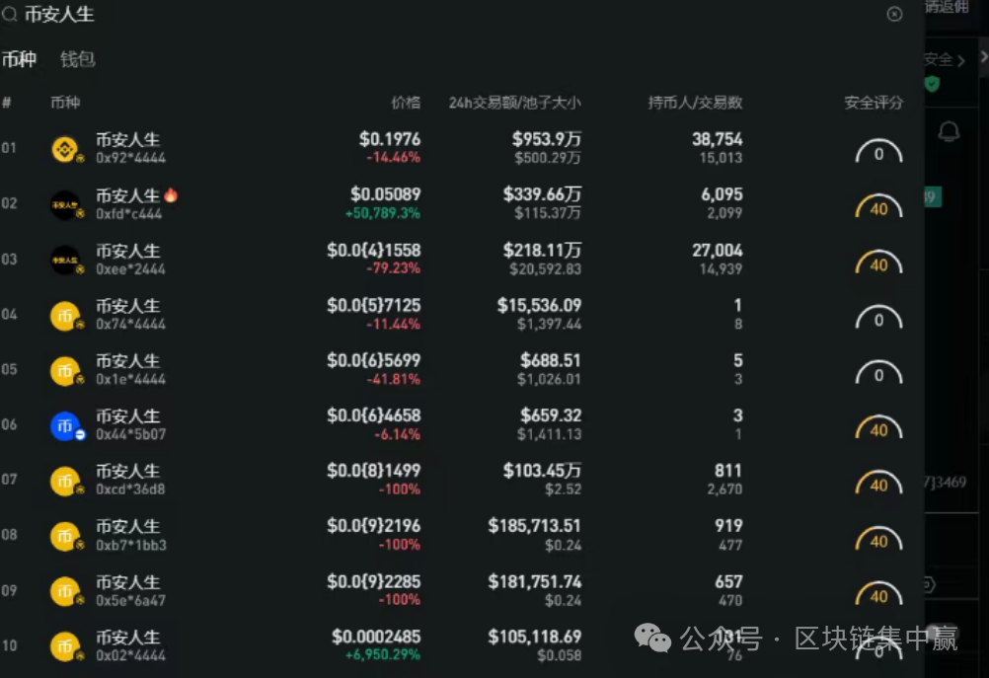Viewport: 989px width, 678px height.
Task: Click the 24h交易额/池子大小 column header
Action: pyautogui.click(x=514, y=103)
